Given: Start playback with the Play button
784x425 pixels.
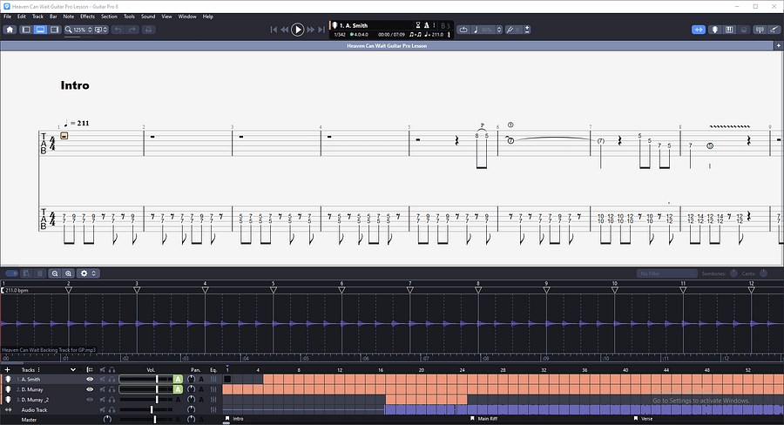Looking at the screenshot, I should point(298,30).
